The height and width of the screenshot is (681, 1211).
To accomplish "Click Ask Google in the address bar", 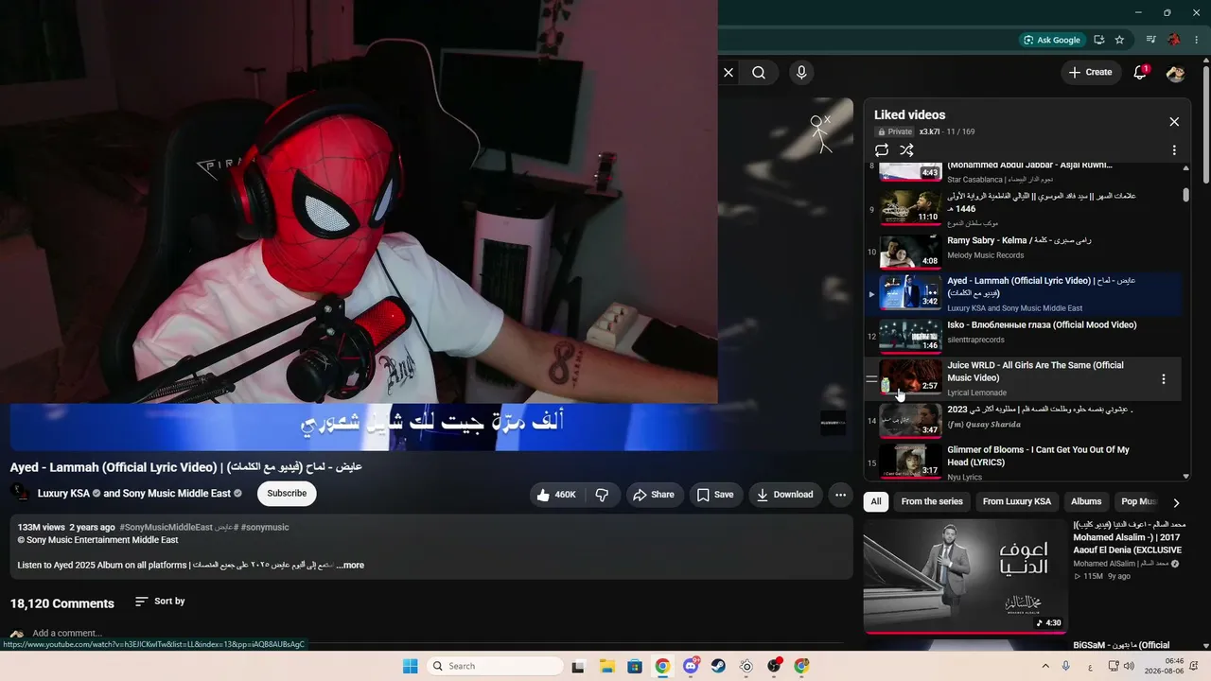I will [1052, 40].
